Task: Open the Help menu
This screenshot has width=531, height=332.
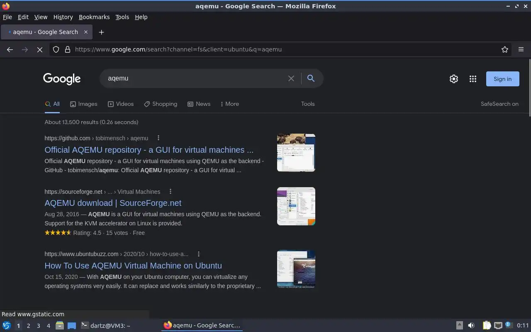Action: (141, 17)
